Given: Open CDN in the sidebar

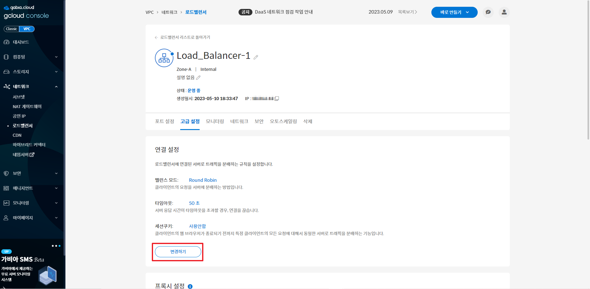Looking at the screenshot, I should pyautogui.click(x=17, y=135).
